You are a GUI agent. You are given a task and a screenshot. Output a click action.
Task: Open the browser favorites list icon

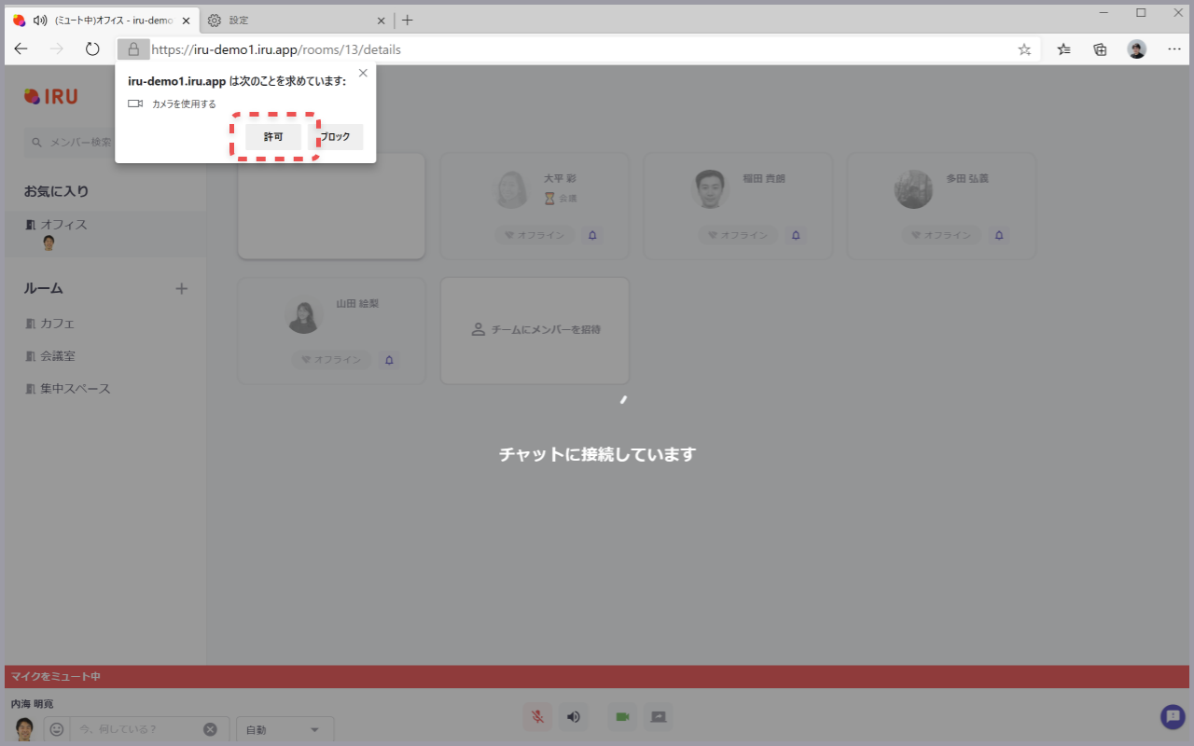click(x=1063, y=49)
